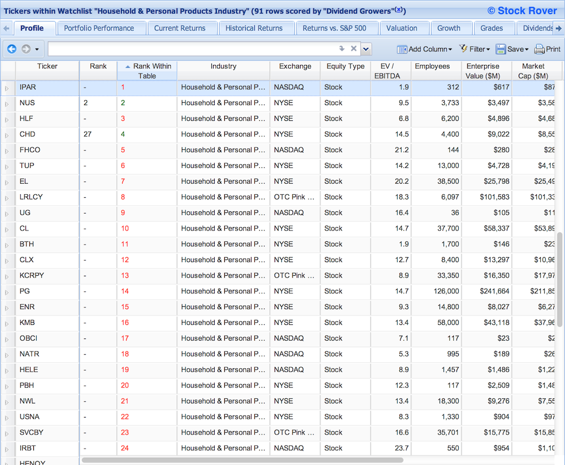Open the Save menu
The width and height of the screenshot is (565, 465).
[512, 49]
